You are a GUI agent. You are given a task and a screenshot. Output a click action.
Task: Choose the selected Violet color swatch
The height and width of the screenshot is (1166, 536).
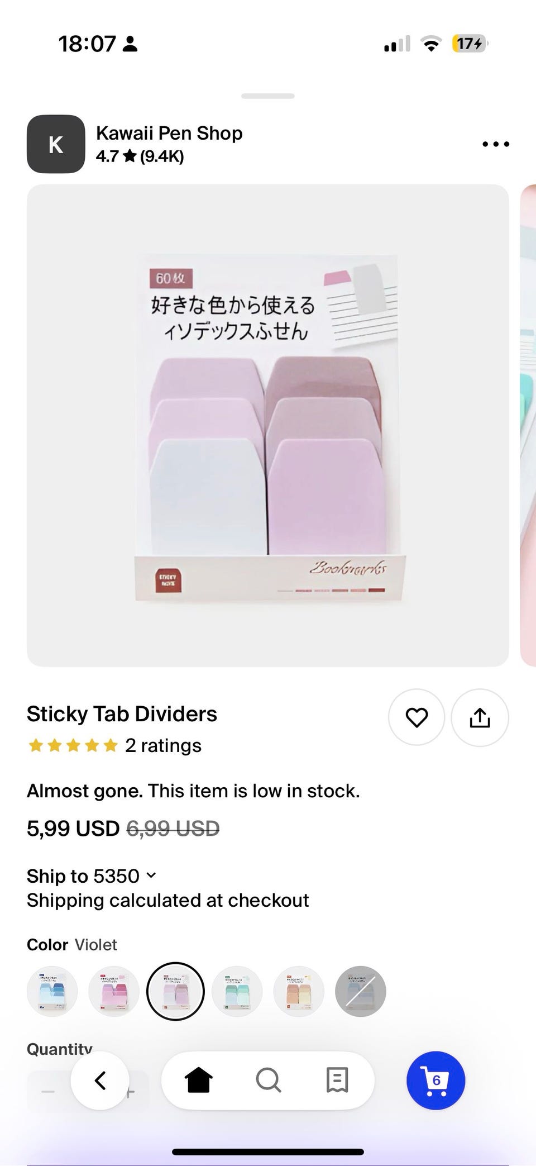[175, 991]
